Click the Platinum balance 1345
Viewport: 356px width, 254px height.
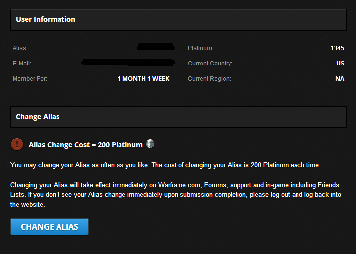337,48
